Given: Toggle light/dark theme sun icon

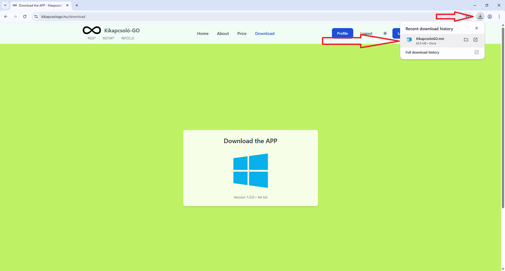Looking at the screenshot, I should [x=385, y=33].
